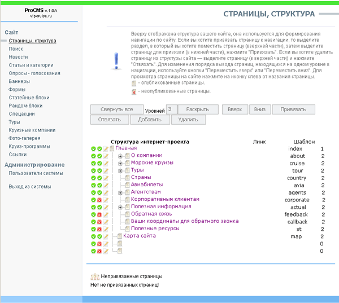Click page icon beside Ваши координаты для обратного звонка
This screenshot has height=303, width=339.
click(127, 221)
